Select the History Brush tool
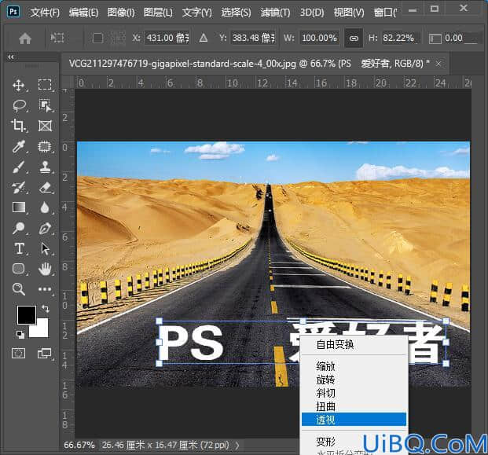 pos(18,187)
